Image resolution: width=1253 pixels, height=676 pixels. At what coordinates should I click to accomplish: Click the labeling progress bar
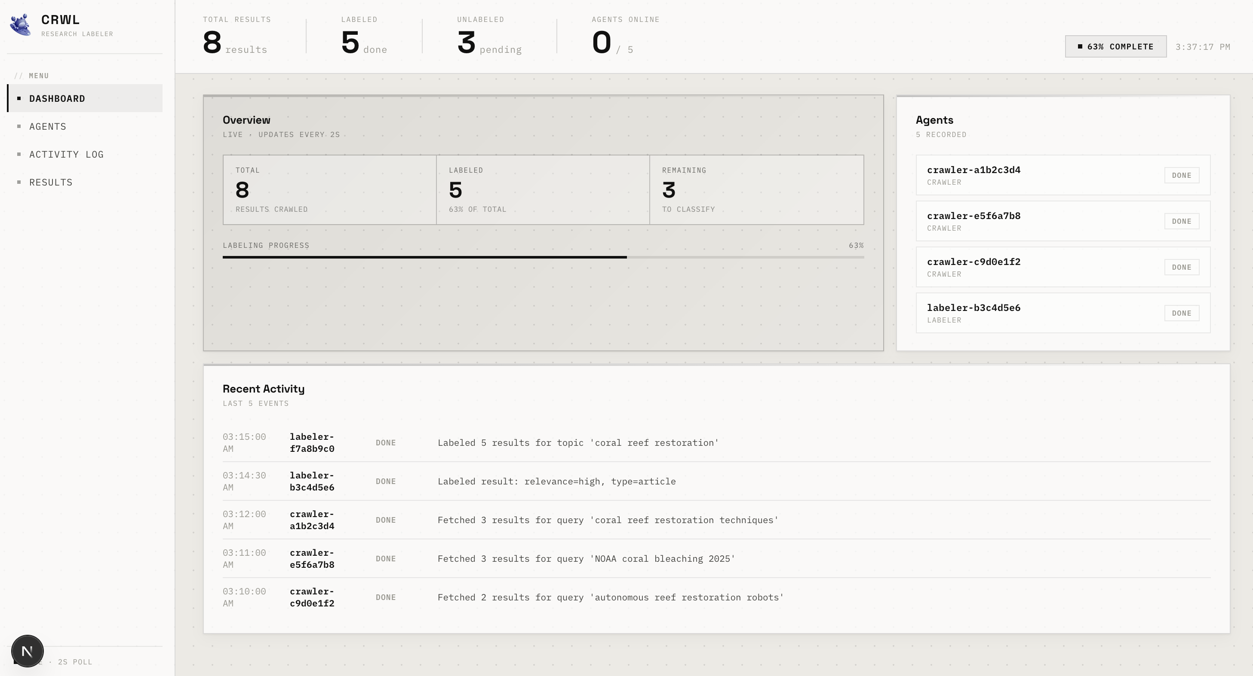point(543,257)
